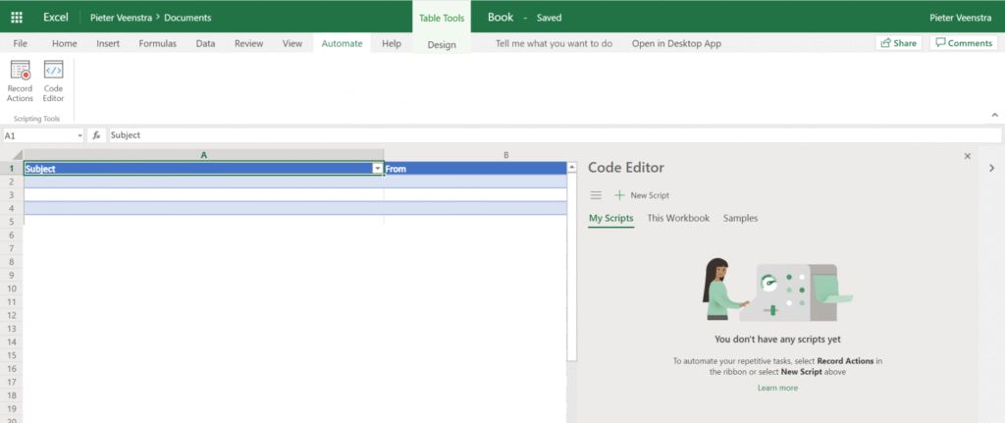The width and height of the screenshot is (1005, 423).
Task: Open the Documents breadcrumb link
Action: [x=187, y=18]
